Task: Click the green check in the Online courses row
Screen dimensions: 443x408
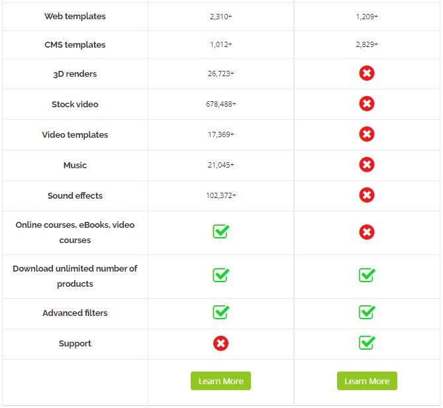Action: coord(221,231)
